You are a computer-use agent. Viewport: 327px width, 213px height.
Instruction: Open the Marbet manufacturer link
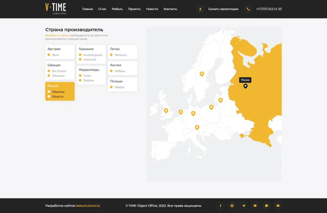coord(119,87)
